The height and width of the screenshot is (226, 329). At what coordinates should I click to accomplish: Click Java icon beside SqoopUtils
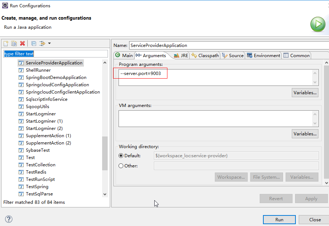click(21, 107)
